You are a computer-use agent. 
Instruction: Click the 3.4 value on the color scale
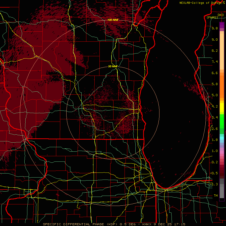pos(215,118)
